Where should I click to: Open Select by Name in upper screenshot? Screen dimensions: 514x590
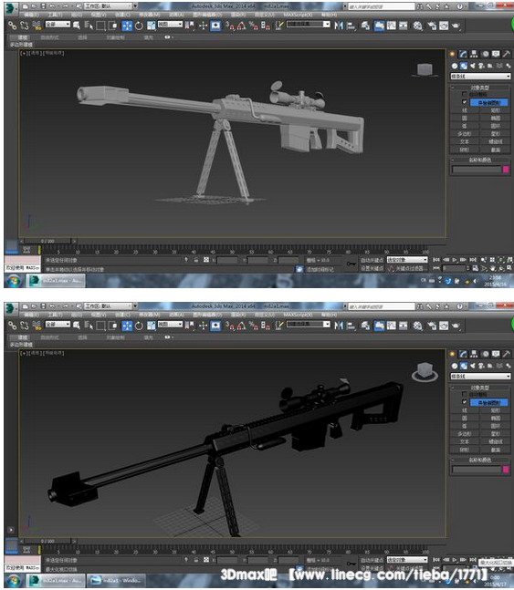89,26
